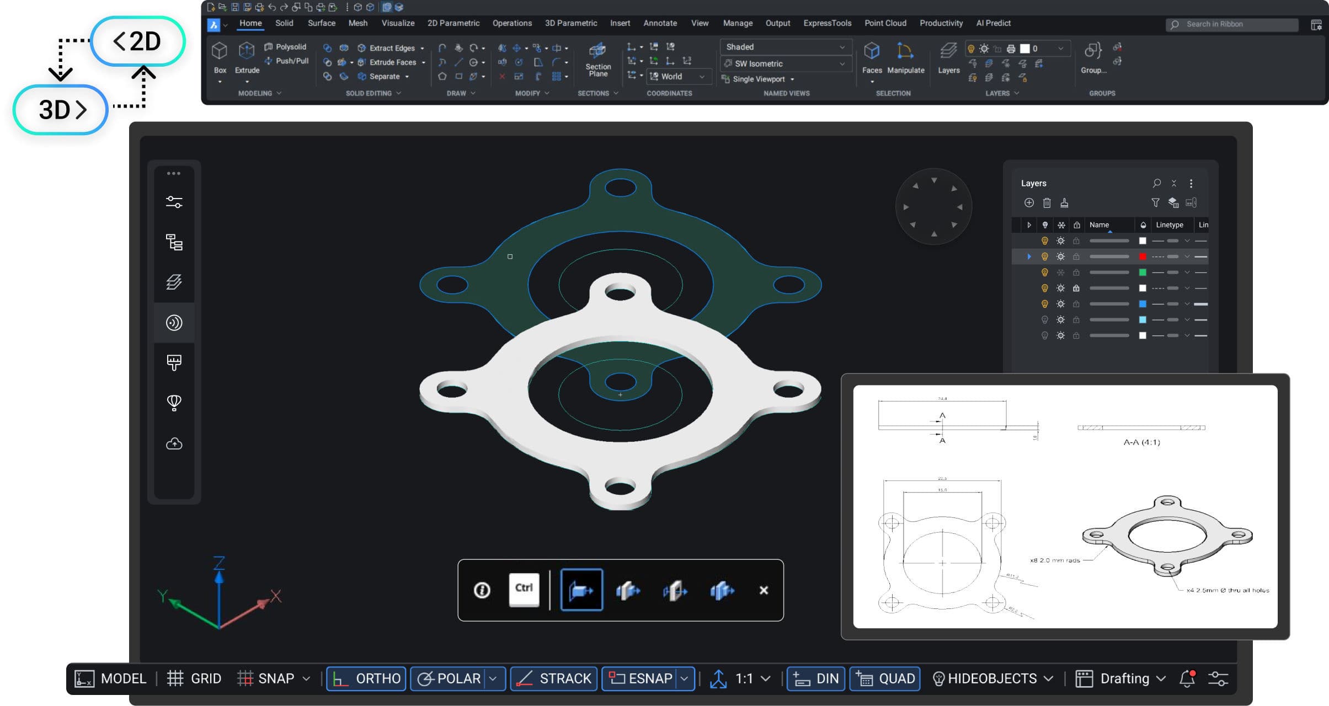Unfreeze the green layer's snowflake toggle

(x=1061, y=272)
